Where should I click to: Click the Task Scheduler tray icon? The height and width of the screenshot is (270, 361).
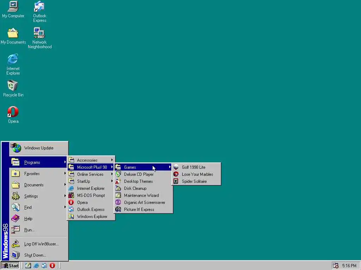(x=336, y=266)
